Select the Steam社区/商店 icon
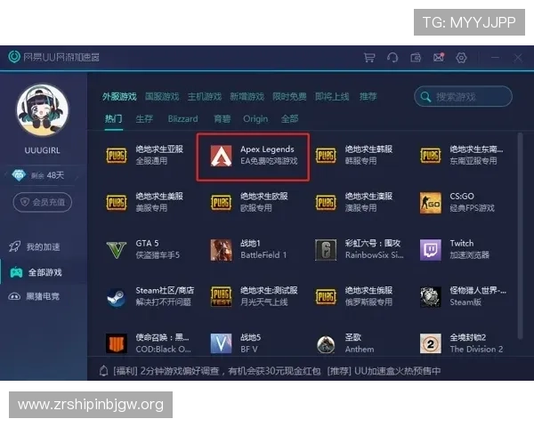Image resolution: width=534 pixels, height=427 pixels. 117,297
